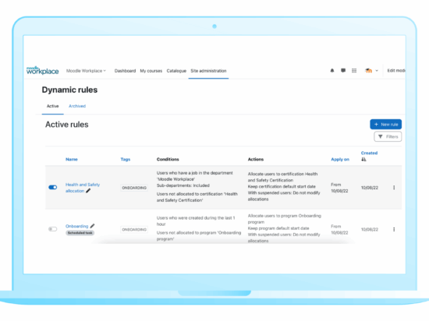Viewport: 429px width, 321px height.
Task: Click the New rule button
Action: (x=386, y=125)
